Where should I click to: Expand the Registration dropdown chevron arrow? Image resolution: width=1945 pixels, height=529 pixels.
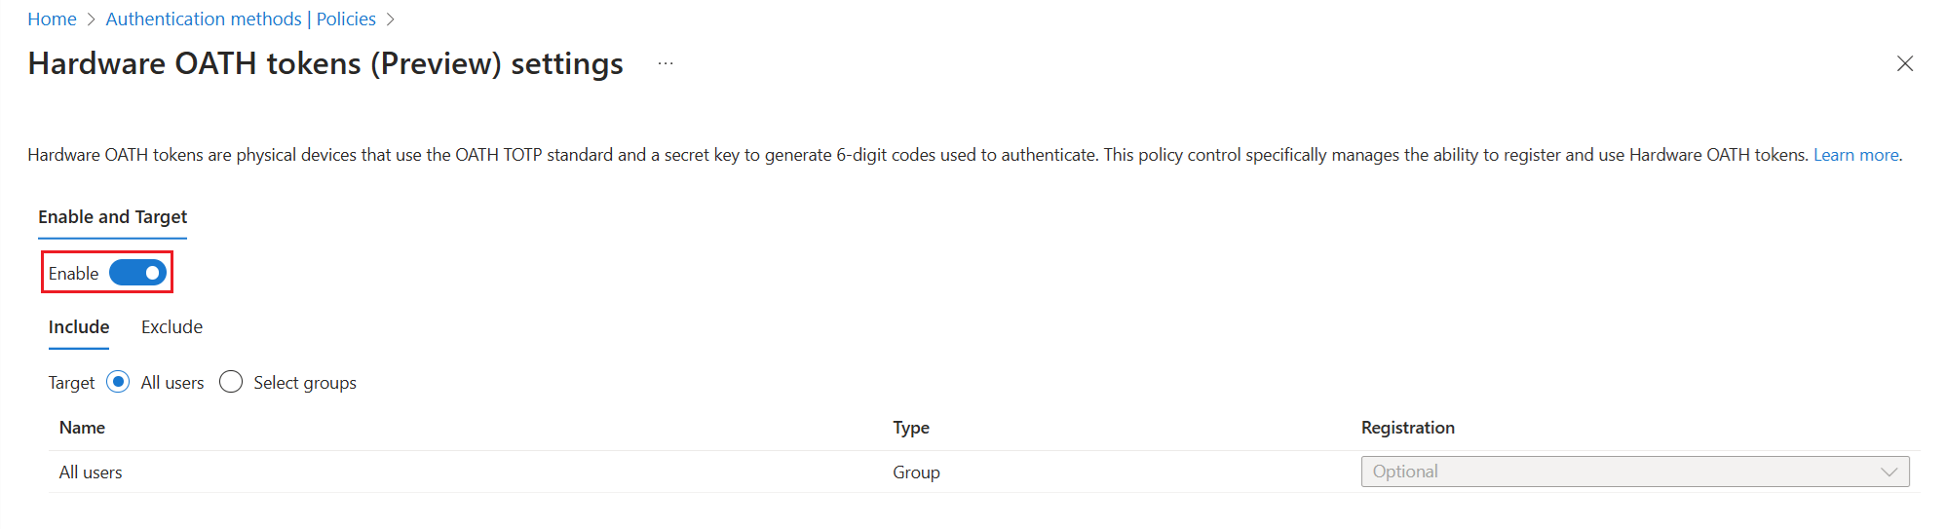click(x=1888, y=472)
